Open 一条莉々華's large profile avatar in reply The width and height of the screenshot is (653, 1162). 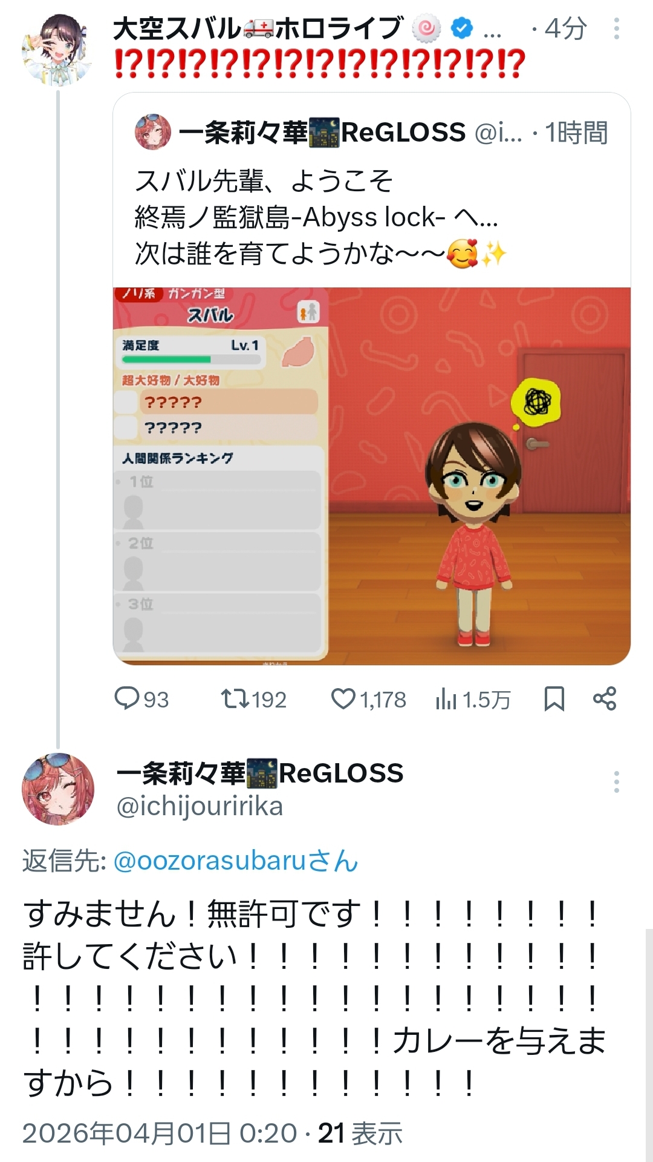tap(58, 789)
